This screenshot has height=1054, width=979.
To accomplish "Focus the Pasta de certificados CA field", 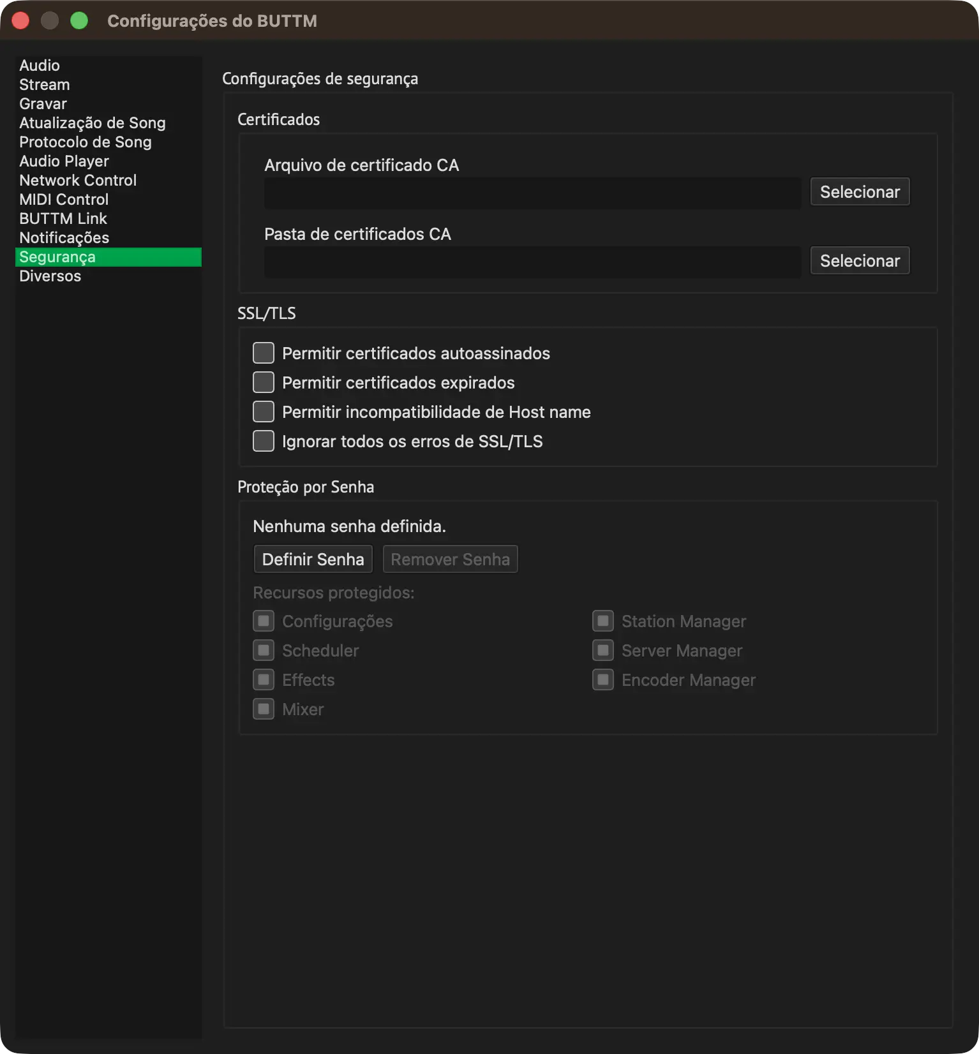I will tap(533, 262).
